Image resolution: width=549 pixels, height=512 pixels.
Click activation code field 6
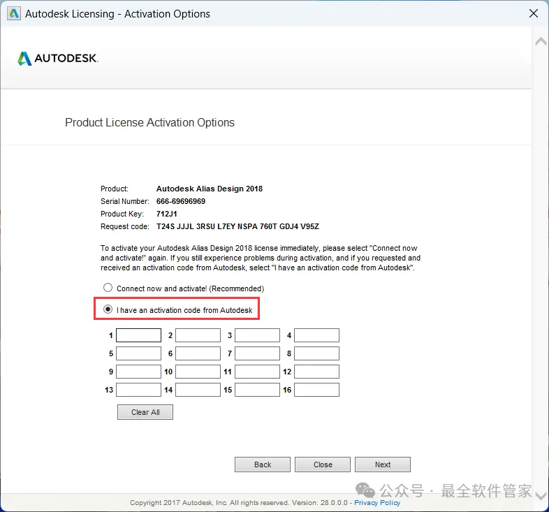point(198,353)
